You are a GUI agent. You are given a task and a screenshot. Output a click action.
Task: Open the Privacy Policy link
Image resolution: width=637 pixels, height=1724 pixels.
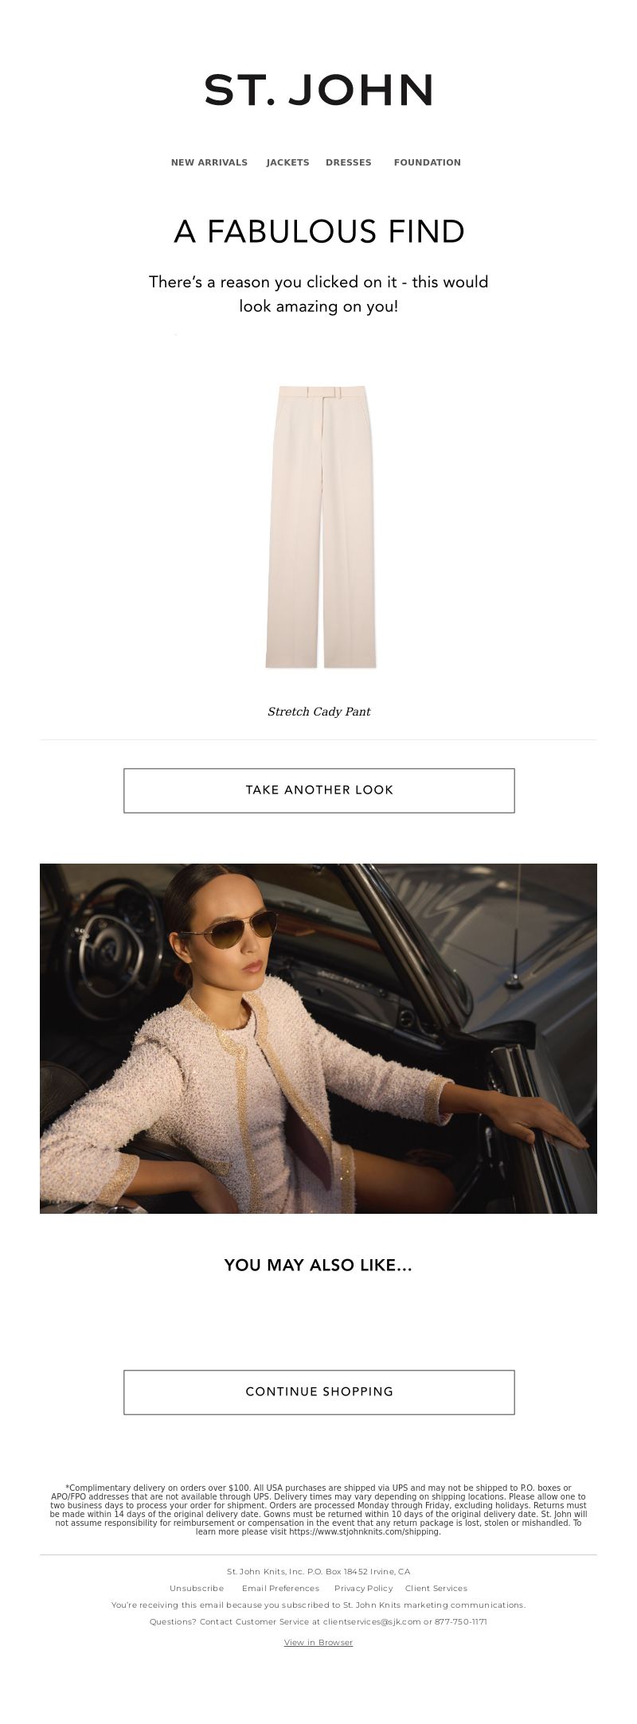363,1588
